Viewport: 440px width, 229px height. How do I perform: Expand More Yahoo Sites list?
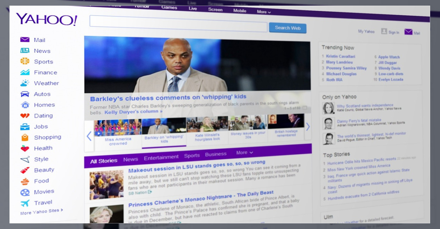coord(42,212)
